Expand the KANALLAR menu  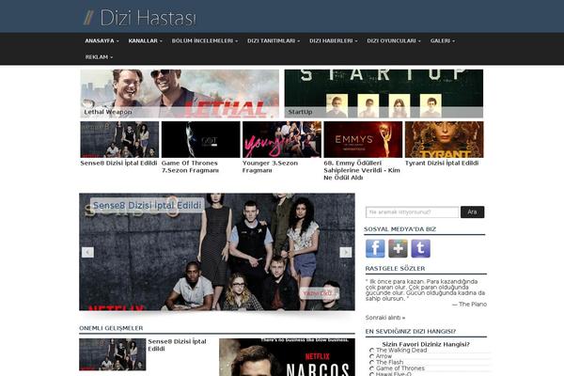[146, 41]
